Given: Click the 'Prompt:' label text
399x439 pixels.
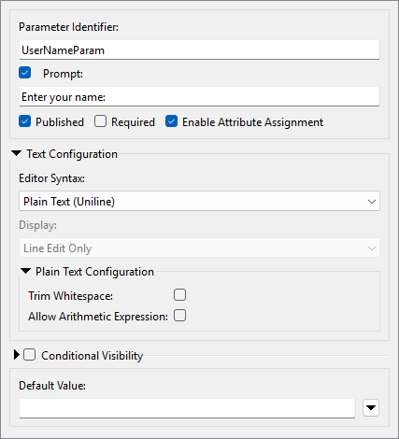Looking at the screenshot, I should [63, 74].
